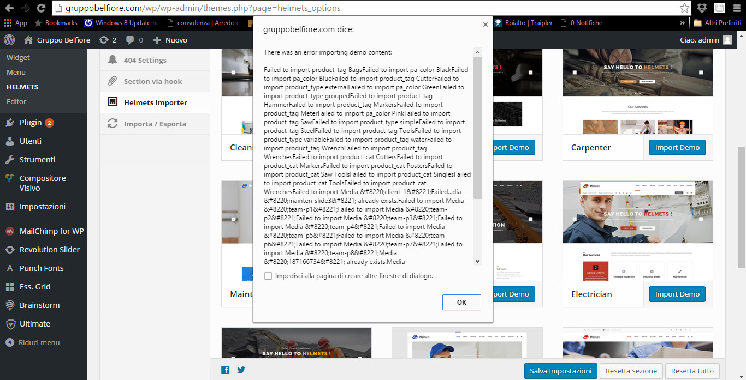Viewport: 746px width, 380px height.
Task: Open the Ciao, admin account menu
Action: [x=706, y=40]
